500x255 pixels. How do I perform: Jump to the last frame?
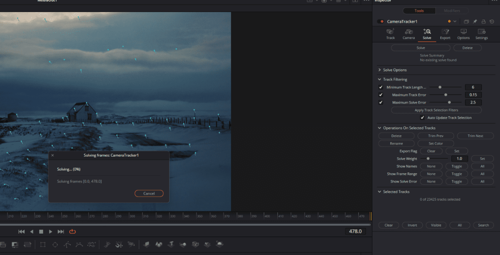point(61,232)
